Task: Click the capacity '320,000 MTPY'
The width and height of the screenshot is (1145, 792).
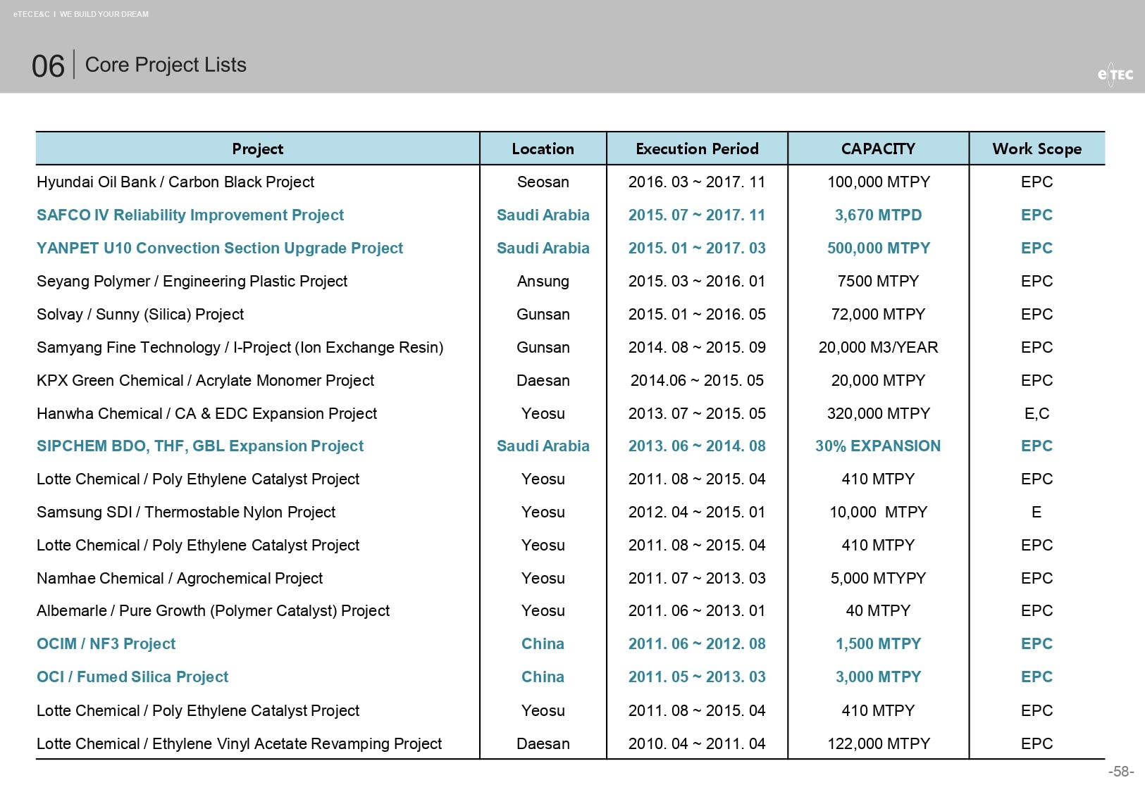Action: point(878,413)
